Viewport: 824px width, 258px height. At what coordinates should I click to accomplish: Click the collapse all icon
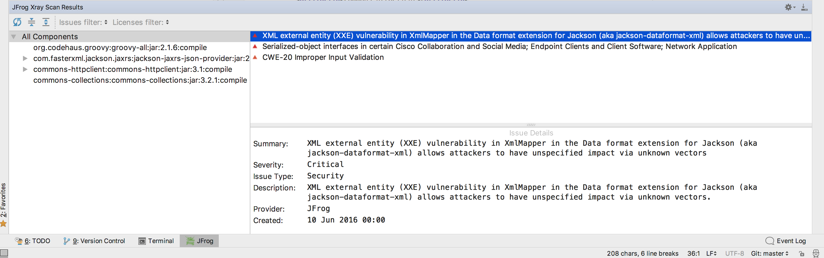pyautogui.click(x=32, y=22)
